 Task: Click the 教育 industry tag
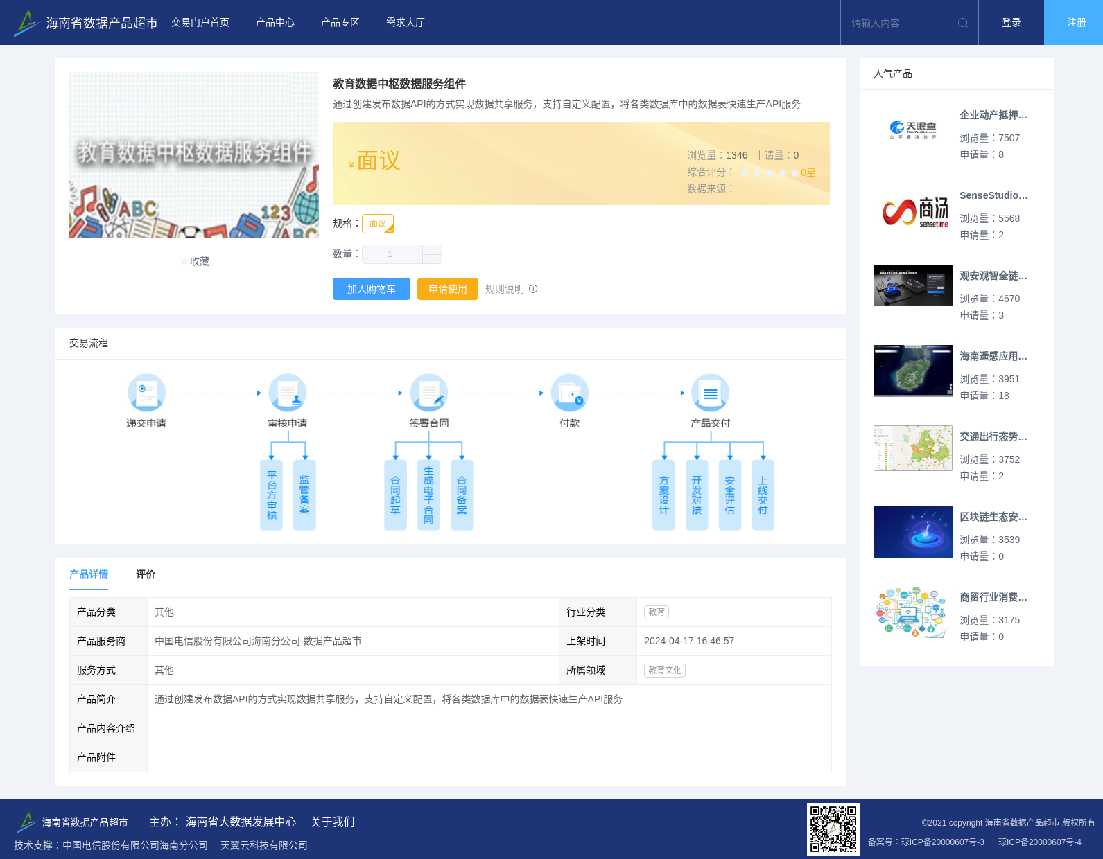657,612
